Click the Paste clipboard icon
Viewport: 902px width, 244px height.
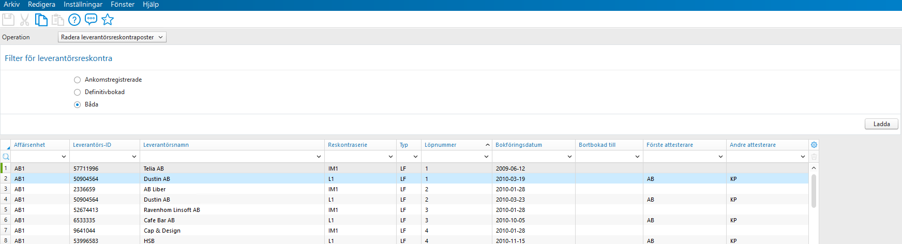click(58, 20)
